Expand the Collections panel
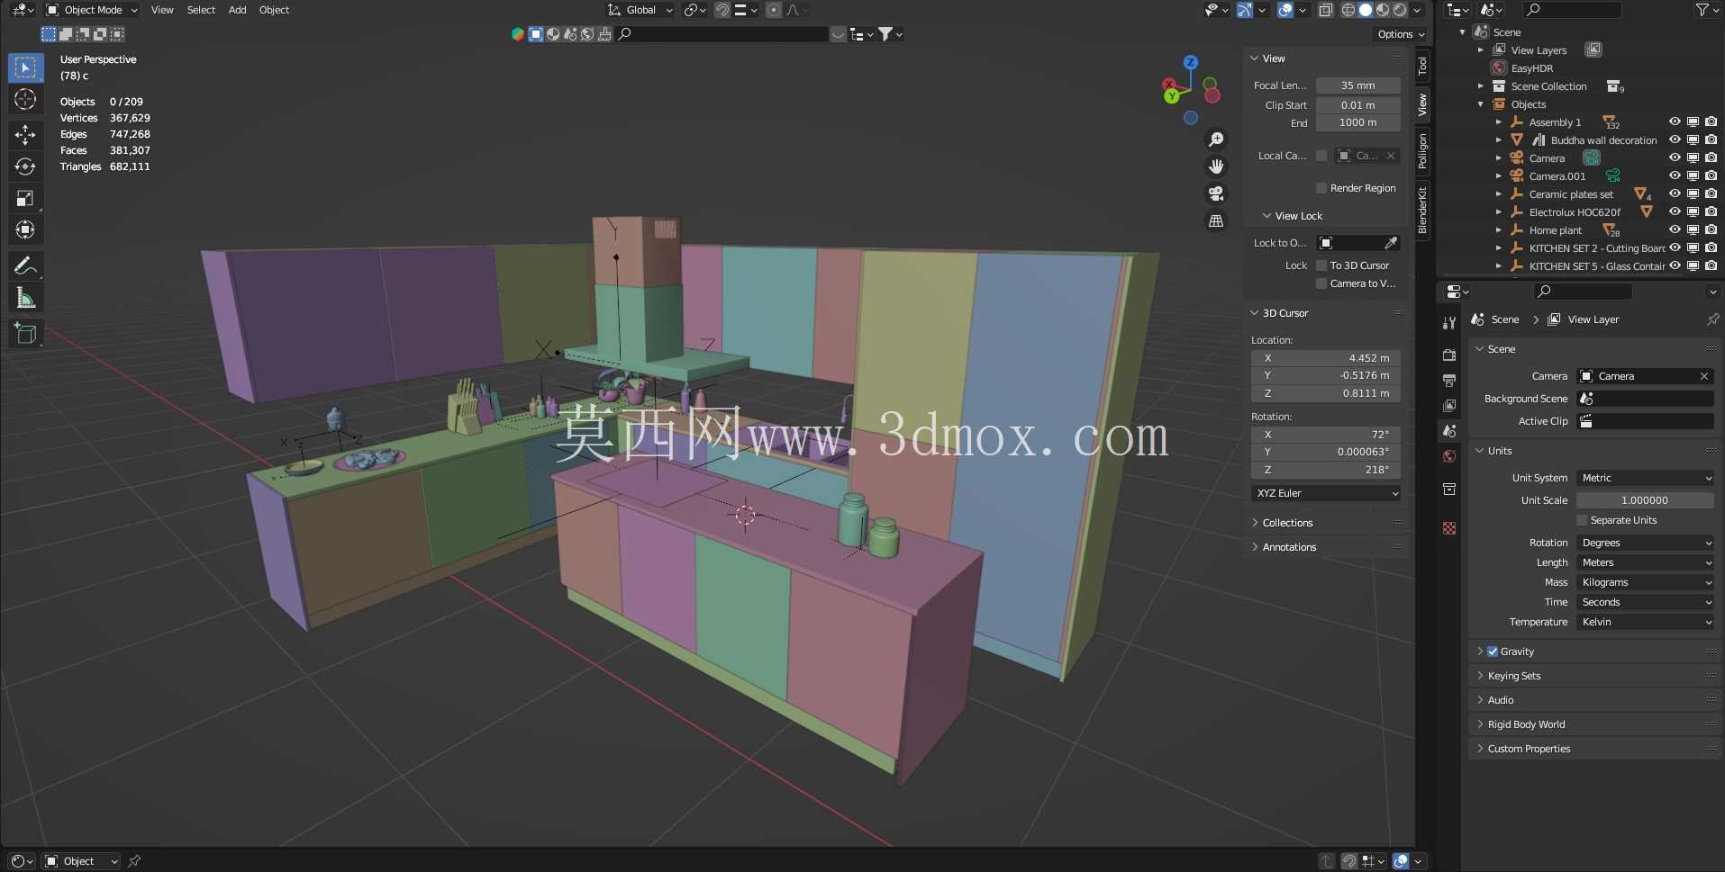The image size is (1725, 872). (1287, 523)
